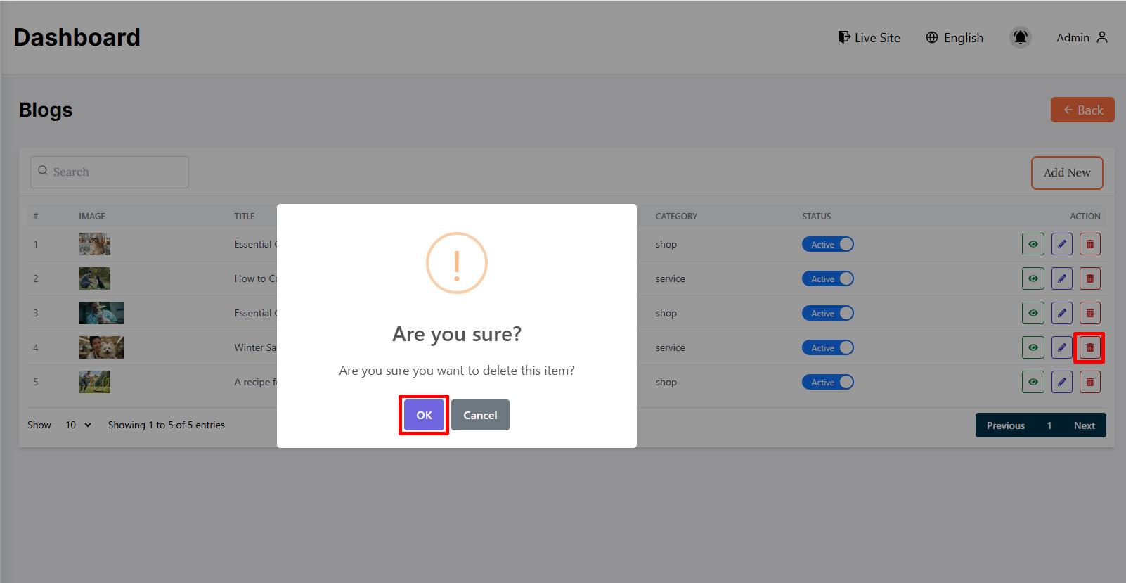Disable the Active toggle on row 5
Viewport: 1126px width, 583px height.
click(827, 382)
